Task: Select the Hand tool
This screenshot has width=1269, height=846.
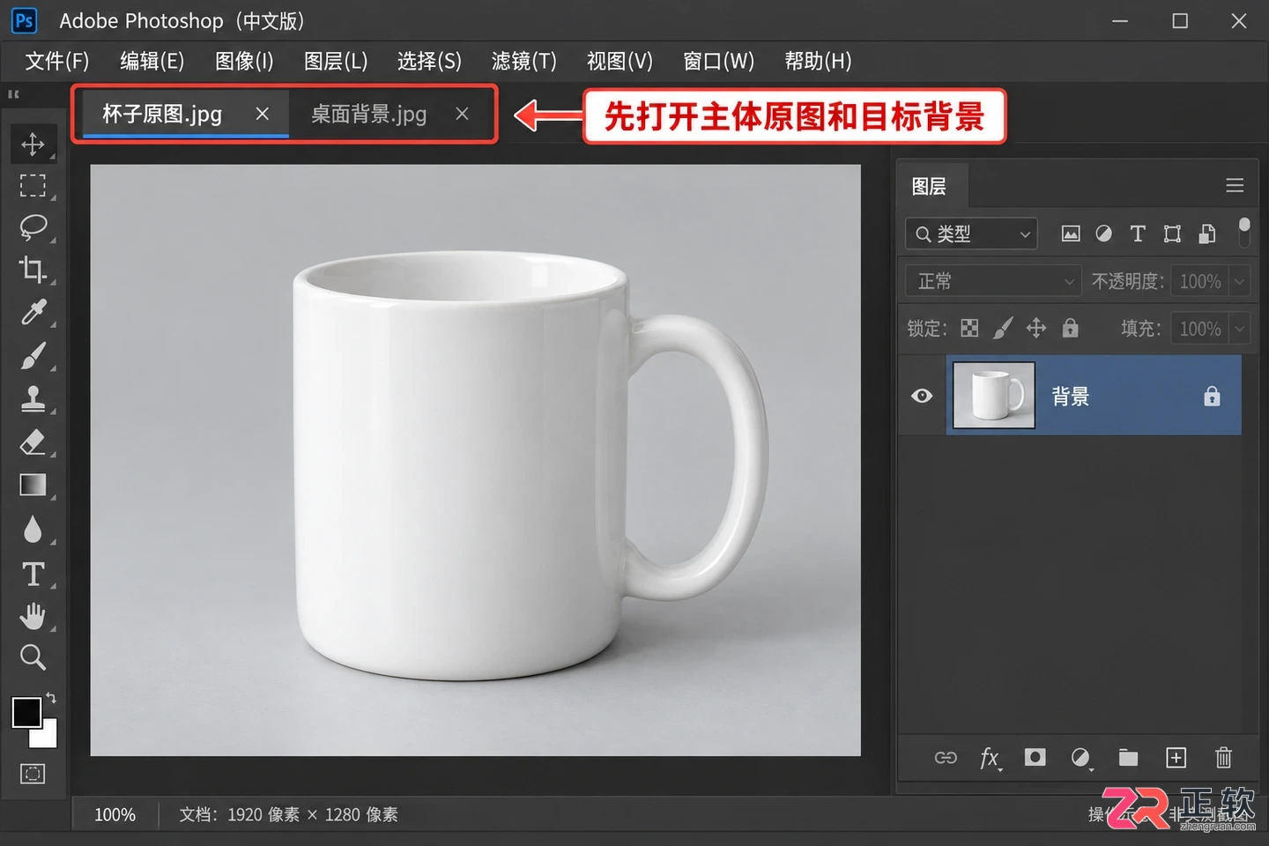Action: pos(33,616)
